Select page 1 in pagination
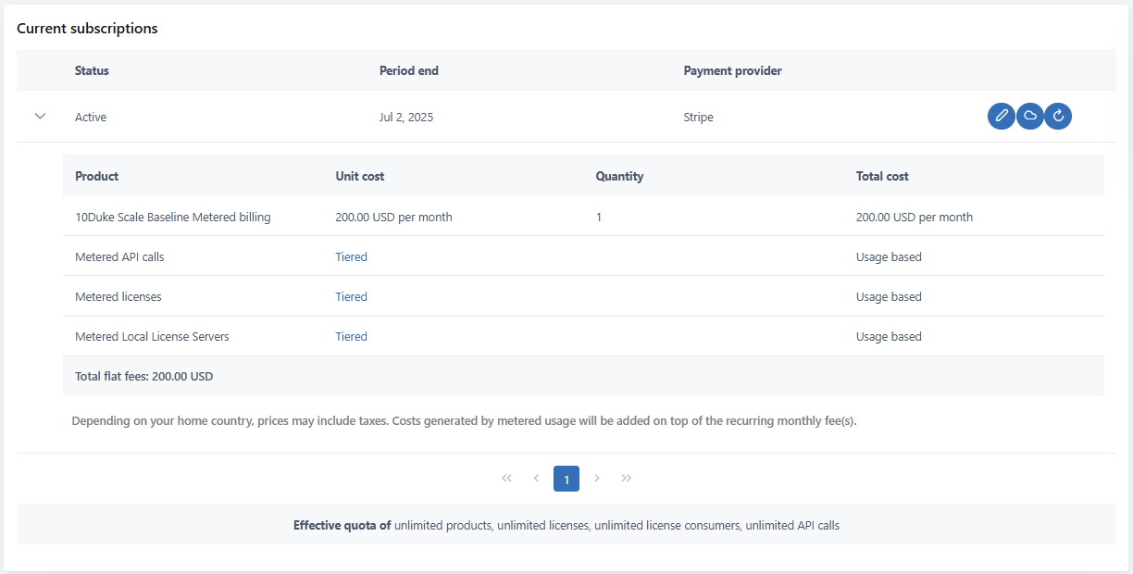This screenshot has height=574, width=1133. pos(566,479)
